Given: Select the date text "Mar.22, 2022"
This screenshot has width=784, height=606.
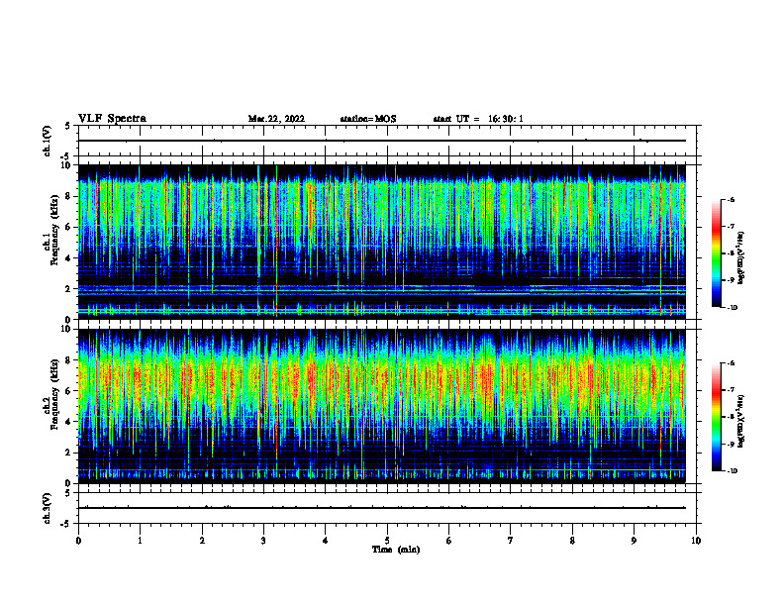Looking at the screenshot, I should pos(276,119).
